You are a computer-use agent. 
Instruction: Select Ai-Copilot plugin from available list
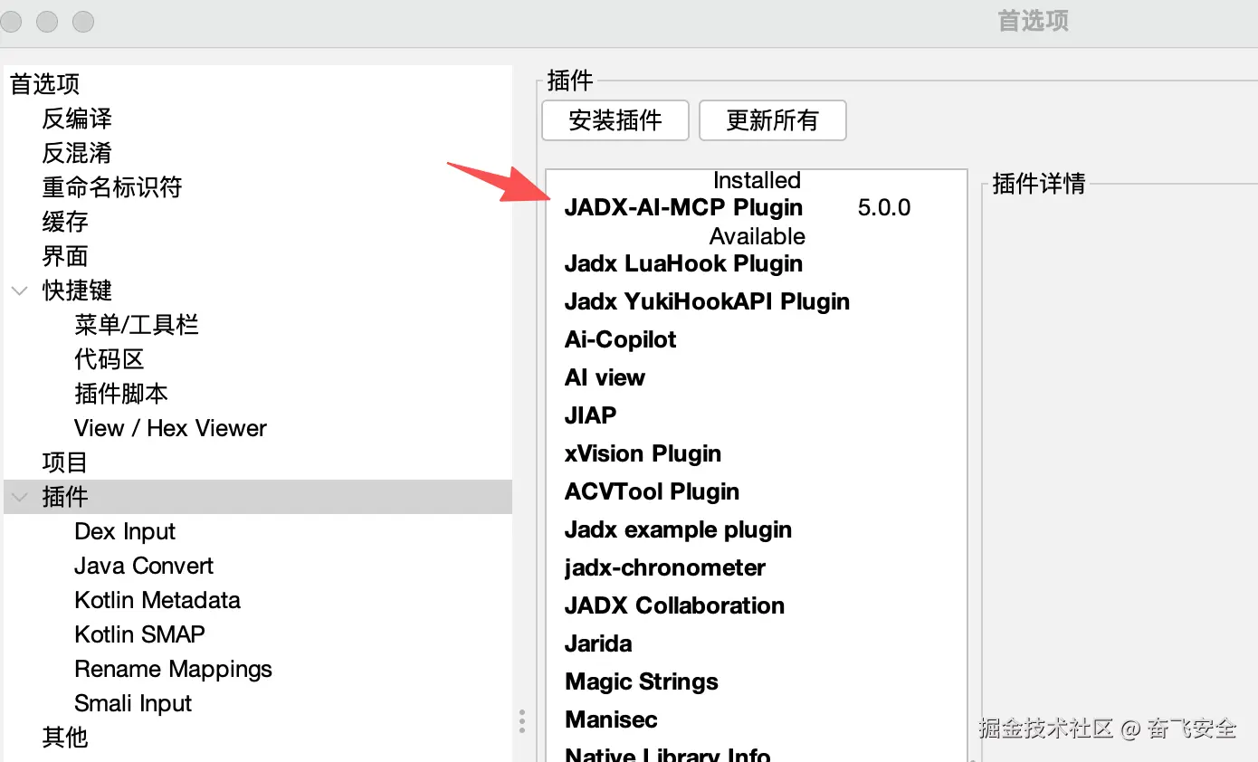621,340
